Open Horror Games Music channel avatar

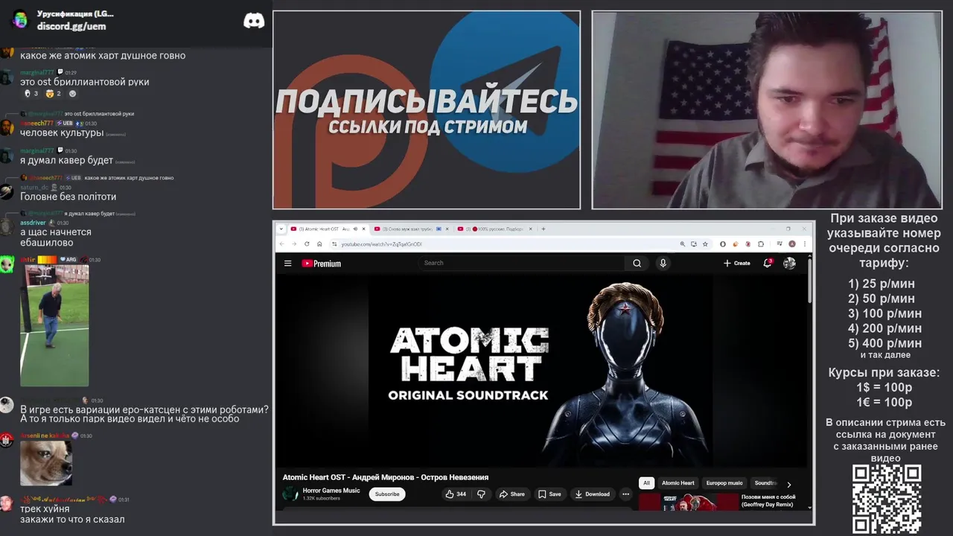point(290,494)
